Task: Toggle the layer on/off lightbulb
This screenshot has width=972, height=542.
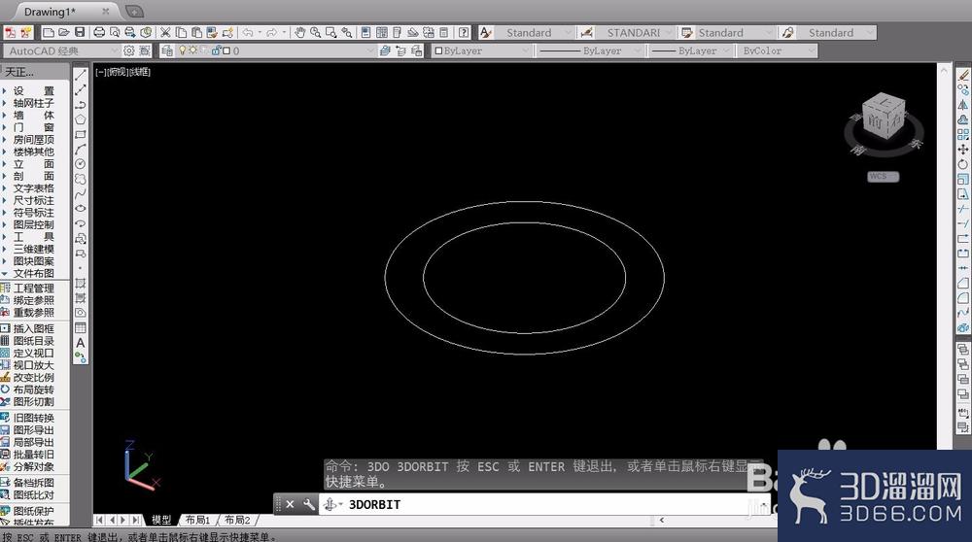Action: 183,51
